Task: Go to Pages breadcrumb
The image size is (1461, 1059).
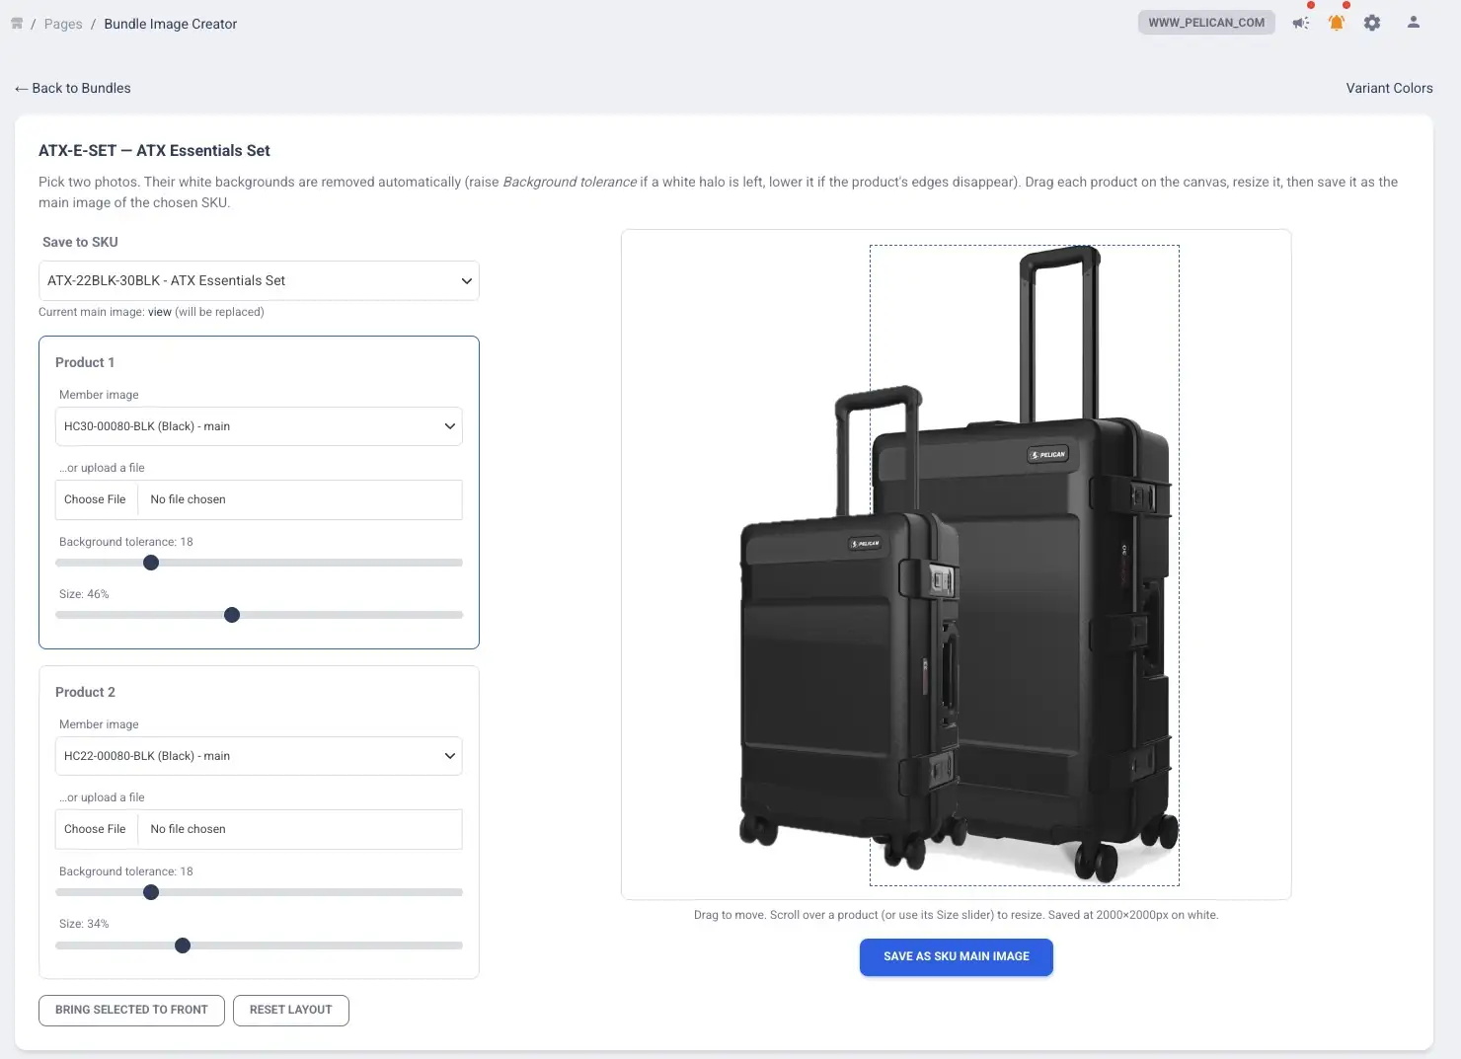Action: pyautogui.click(x=63, y=24)
